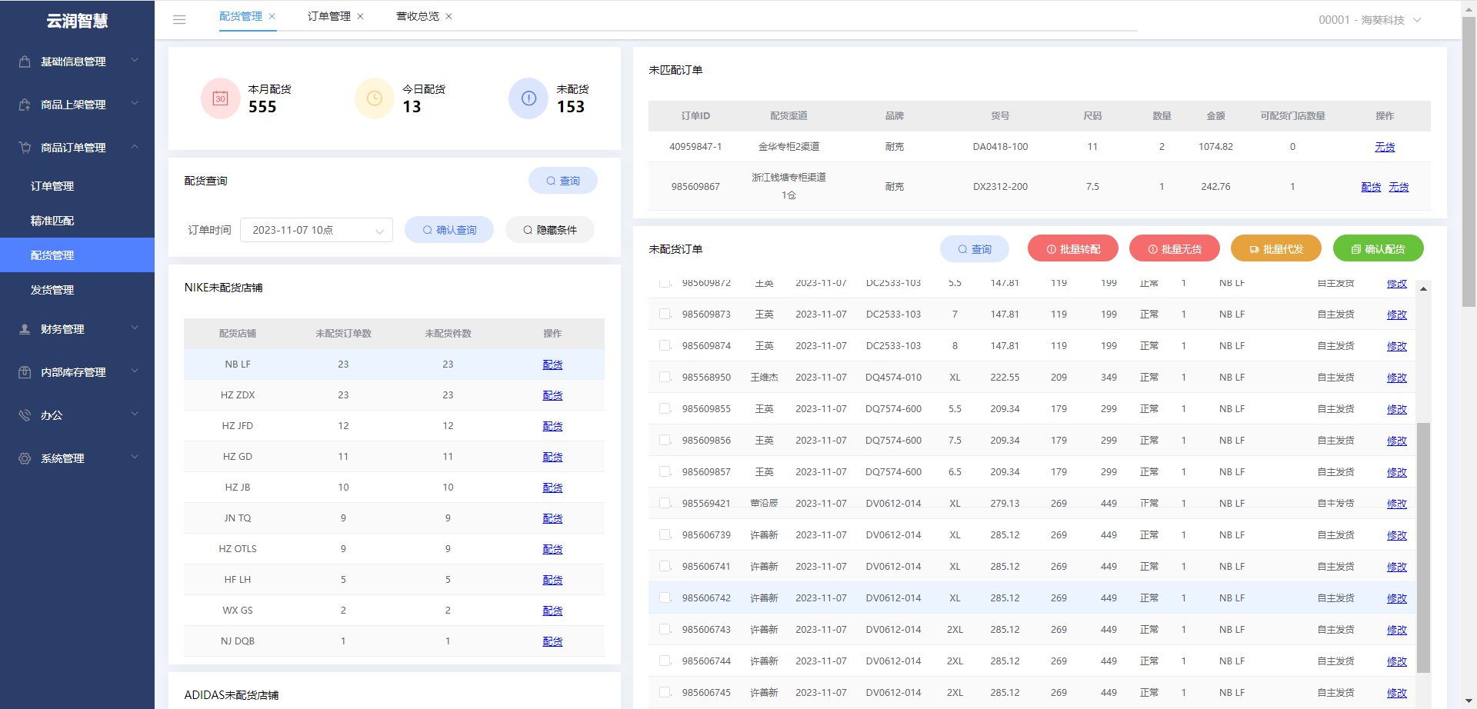Click the 批量代发 button
Image resolution: width=1477 pixels, height=709 pixels.
[1276, 248]
